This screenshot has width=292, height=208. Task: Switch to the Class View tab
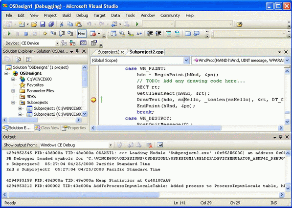coord(47,128)
